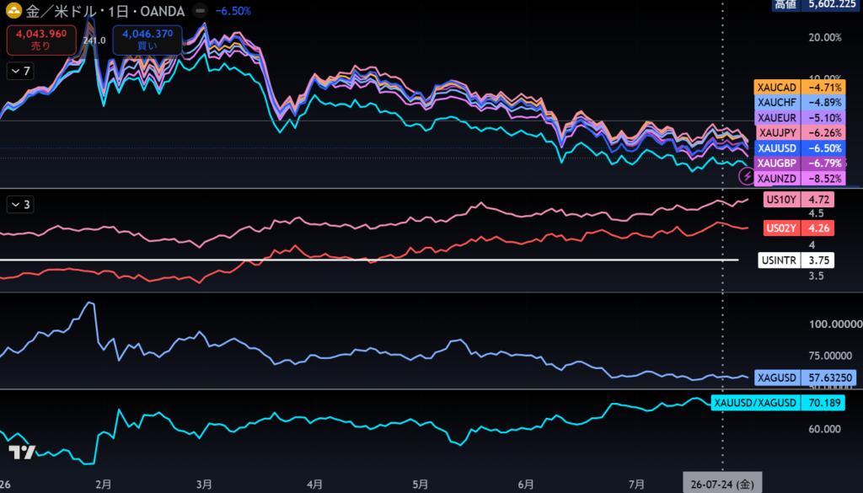Click the 241.0 spread value between prices
Screen dimensions: 863x493
(x=94, y=40)
